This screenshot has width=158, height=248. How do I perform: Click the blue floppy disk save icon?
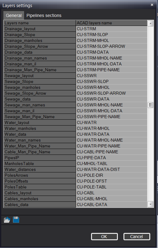point(16,220)
